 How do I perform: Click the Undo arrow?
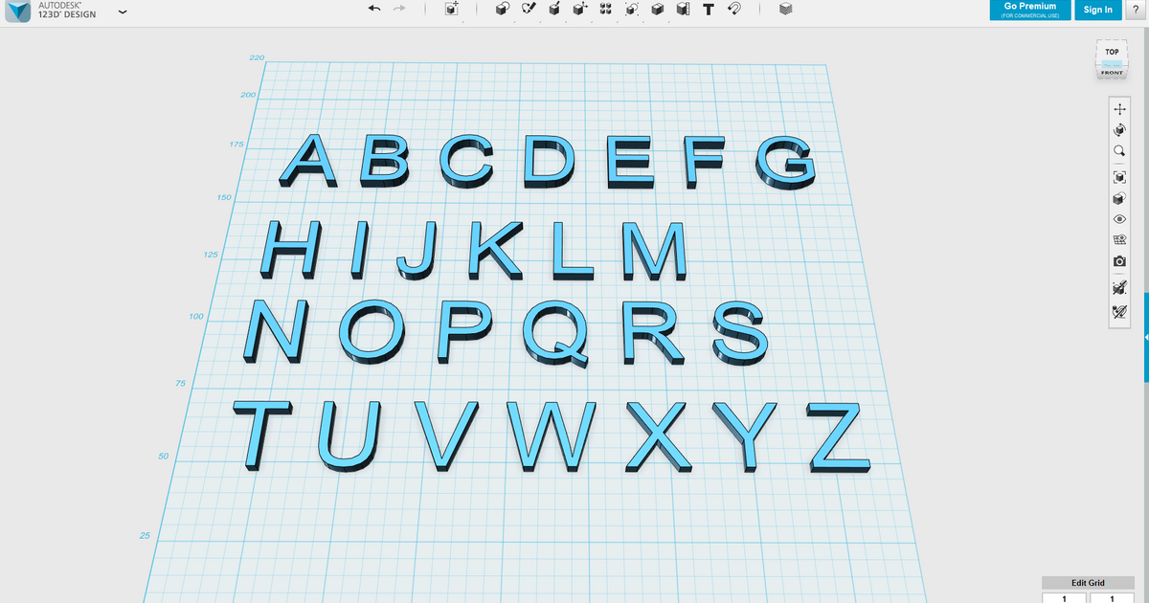(373, 9)
